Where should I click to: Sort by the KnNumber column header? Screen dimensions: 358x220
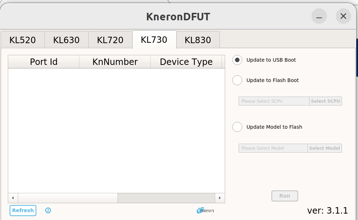pos(115,62)
